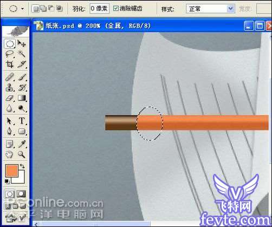Swap foreground and background colors
272x227 pixels.
(22, 166)
